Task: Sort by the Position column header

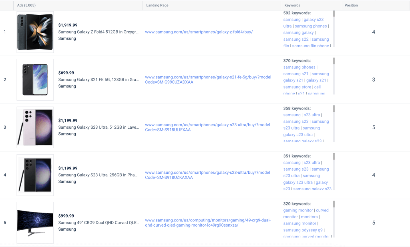Action: (x=351, y=6)
